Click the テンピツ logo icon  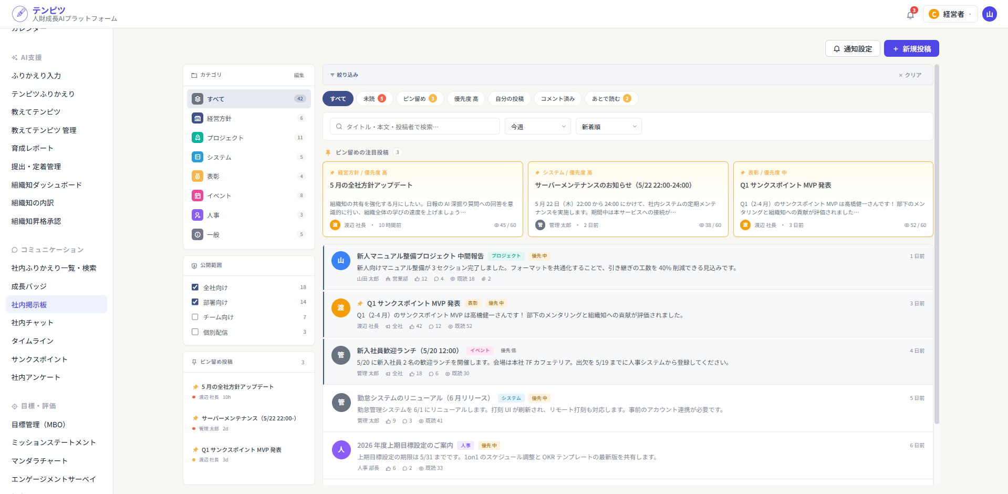coord(19,13)
